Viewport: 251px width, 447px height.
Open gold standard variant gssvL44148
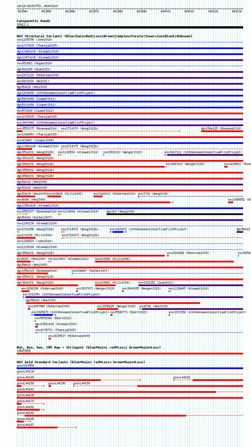pyautogui.click(x=25, y=377)
